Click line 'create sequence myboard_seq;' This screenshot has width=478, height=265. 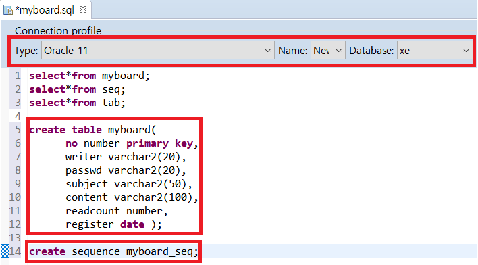pos(113,251)
